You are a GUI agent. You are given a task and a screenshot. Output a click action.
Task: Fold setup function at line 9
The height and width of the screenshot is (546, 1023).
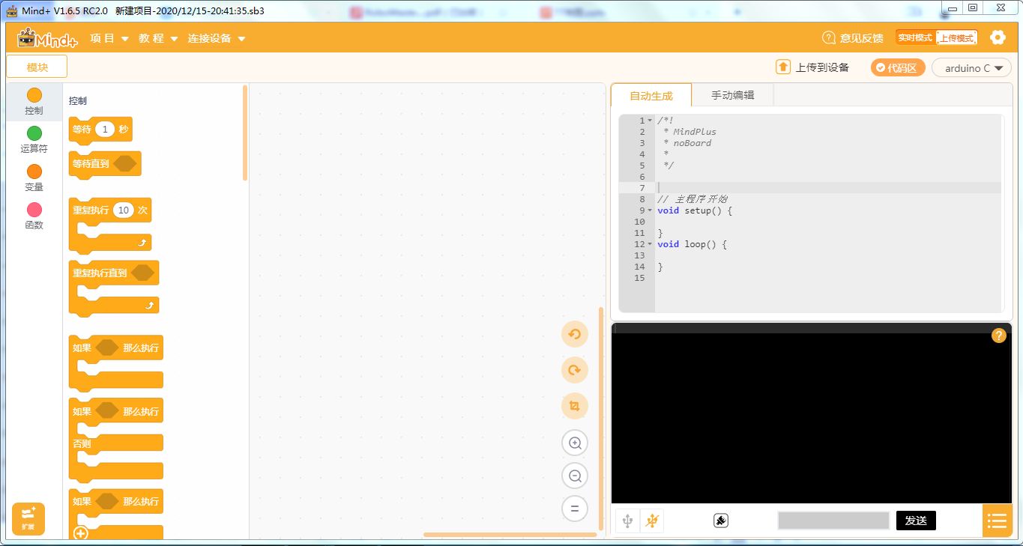(650, 210)
